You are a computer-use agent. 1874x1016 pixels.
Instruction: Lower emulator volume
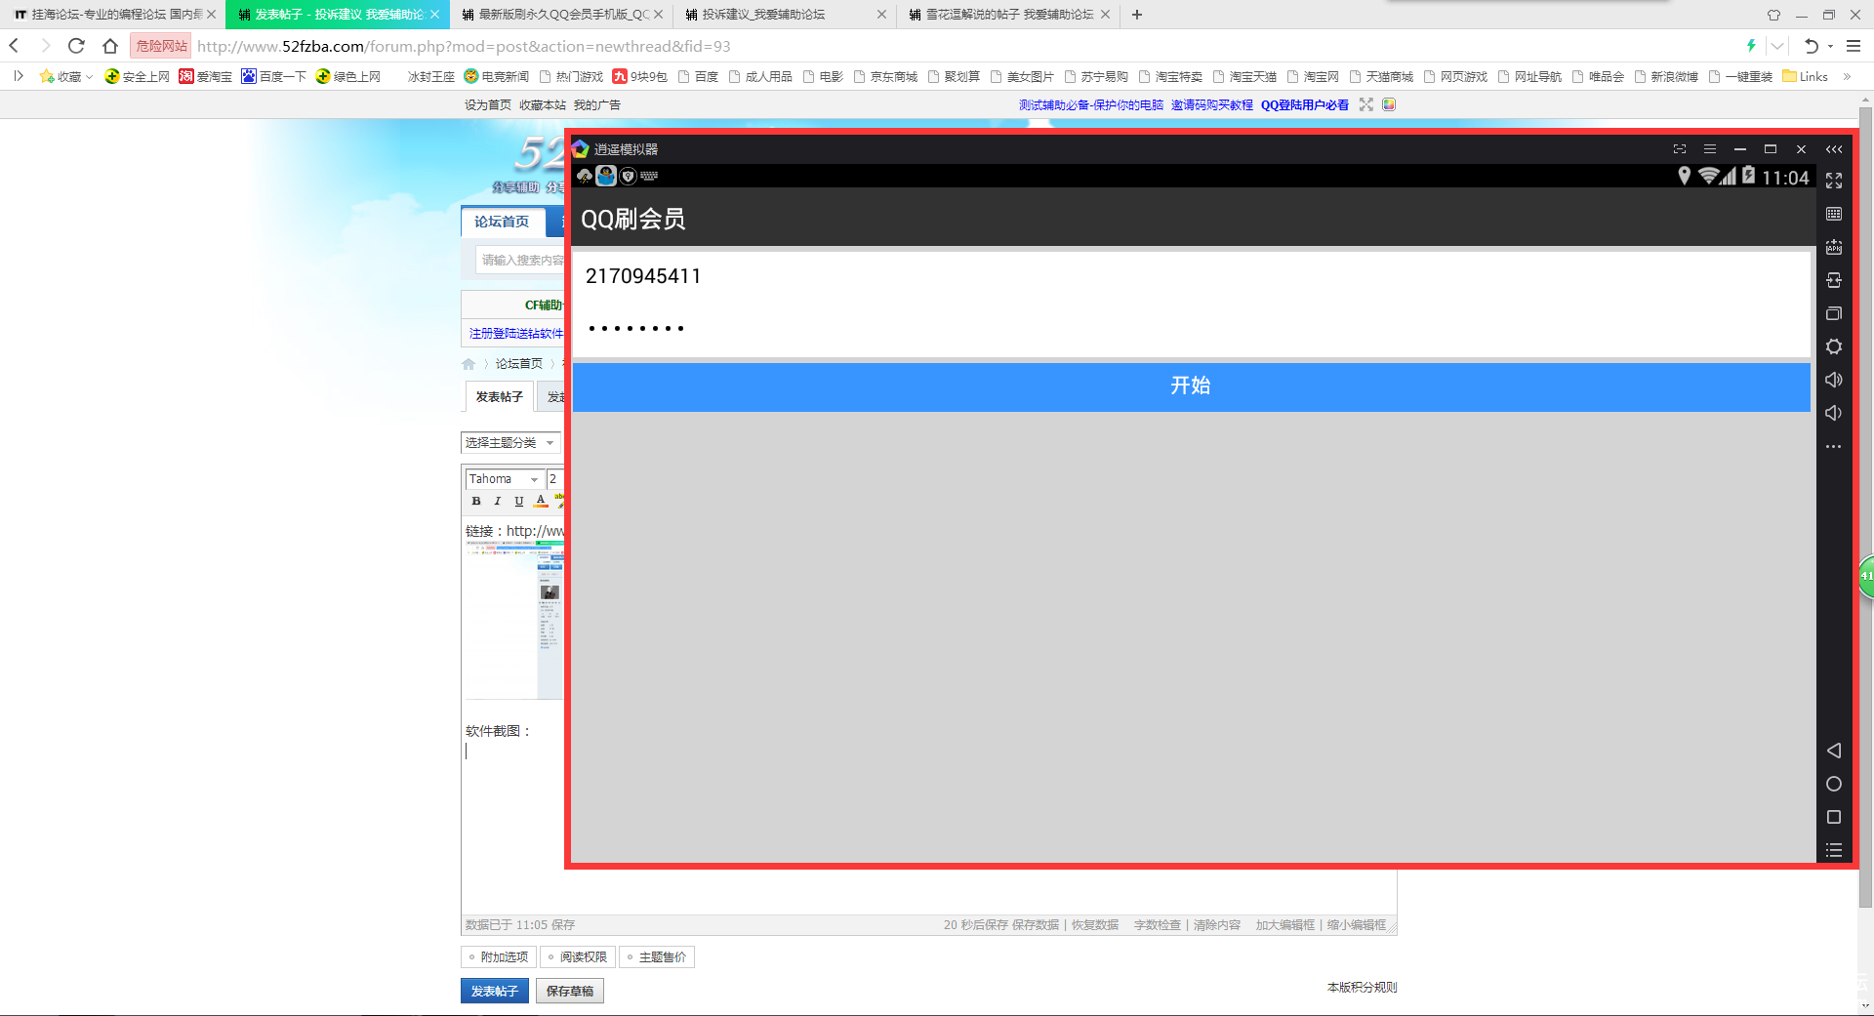pos(1834,413)
